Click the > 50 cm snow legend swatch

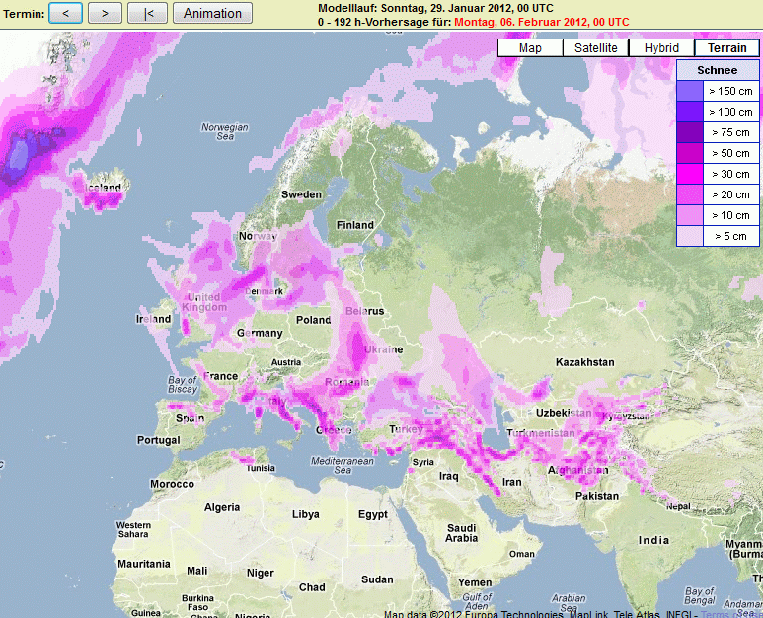(689, 153)
